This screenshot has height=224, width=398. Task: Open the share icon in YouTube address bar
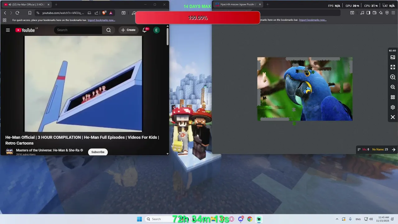click(x=96, y=13)
